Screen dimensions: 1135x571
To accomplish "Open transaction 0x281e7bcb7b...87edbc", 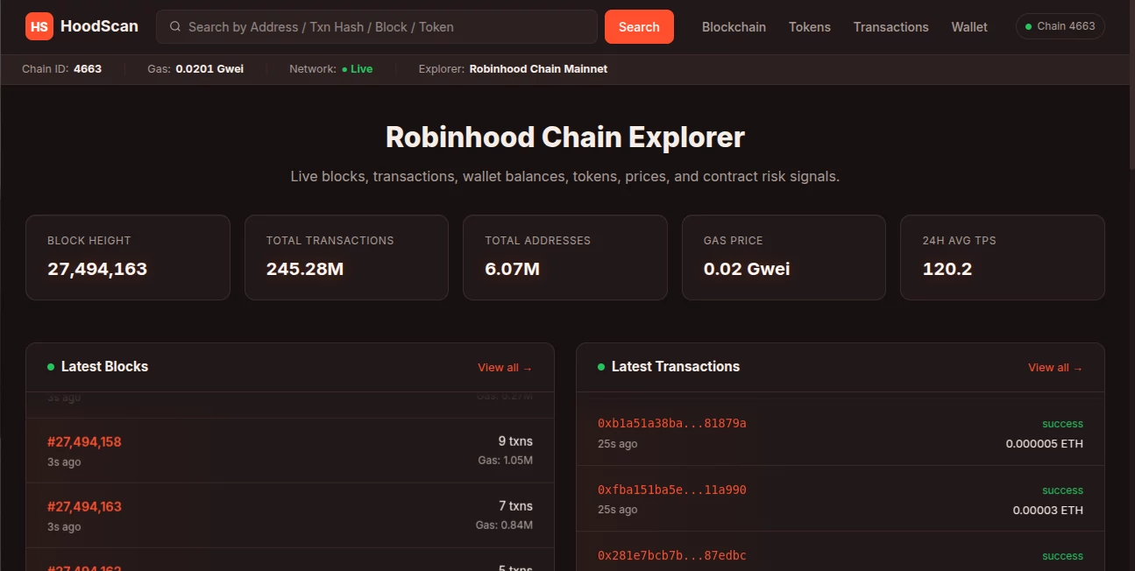I will click(x=672, y=556).
